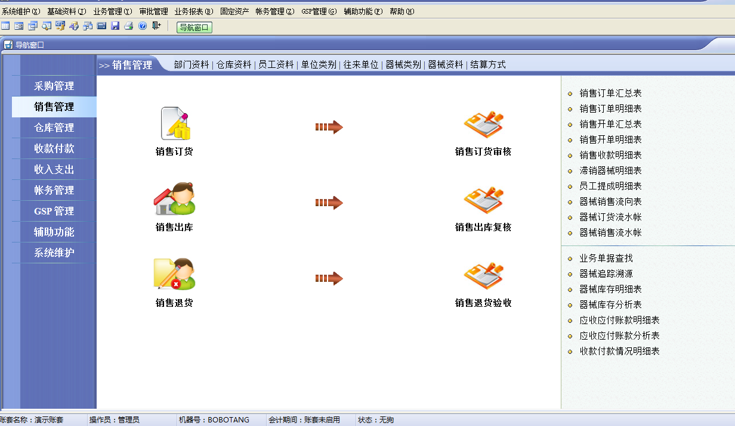Click the computer with coins toolbar icon
The width and height of the screenshot is (735, 426).
[60, 26]
